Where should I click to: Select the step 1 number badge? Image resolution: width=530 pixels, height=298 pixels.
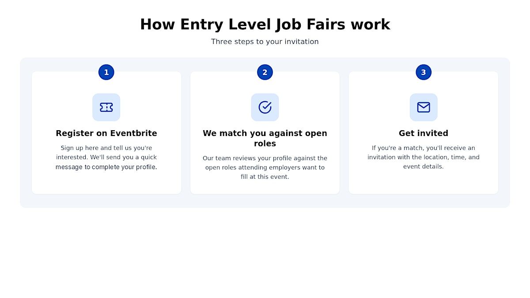tap(106, 72)
